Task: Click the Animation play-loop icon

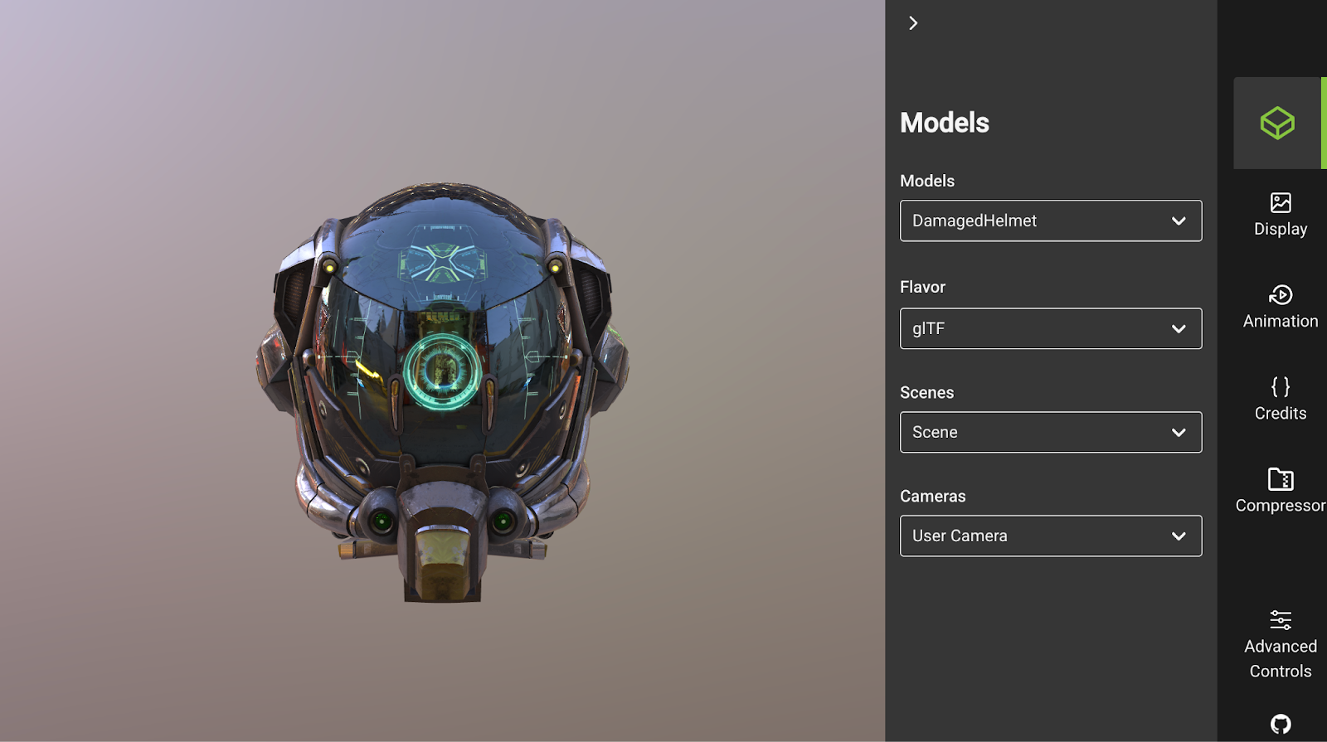Action: pos(1281,294)
